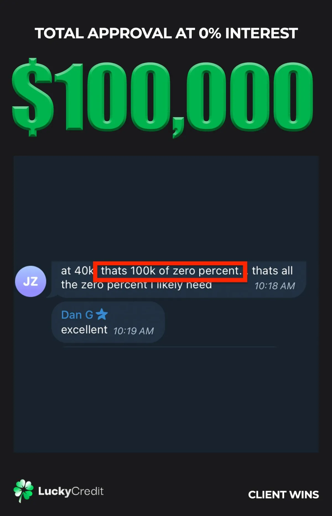Click the divider line below Dan G's message
The width and height of the screenshot is (332, 516).
coord(169,347)
